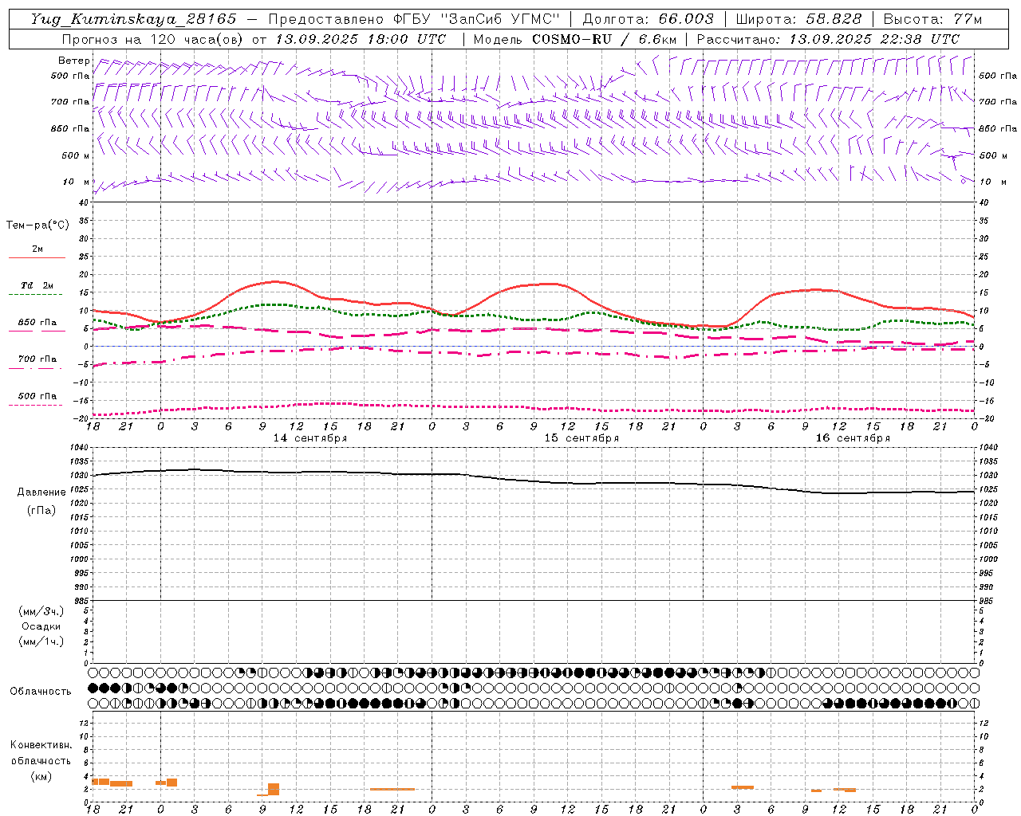
Task: Click the elevation text Высота: 77м
Action: click(x=932, y=19)
